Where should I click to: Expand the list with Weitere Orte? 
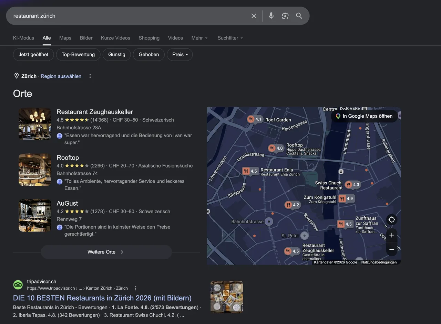106,252
